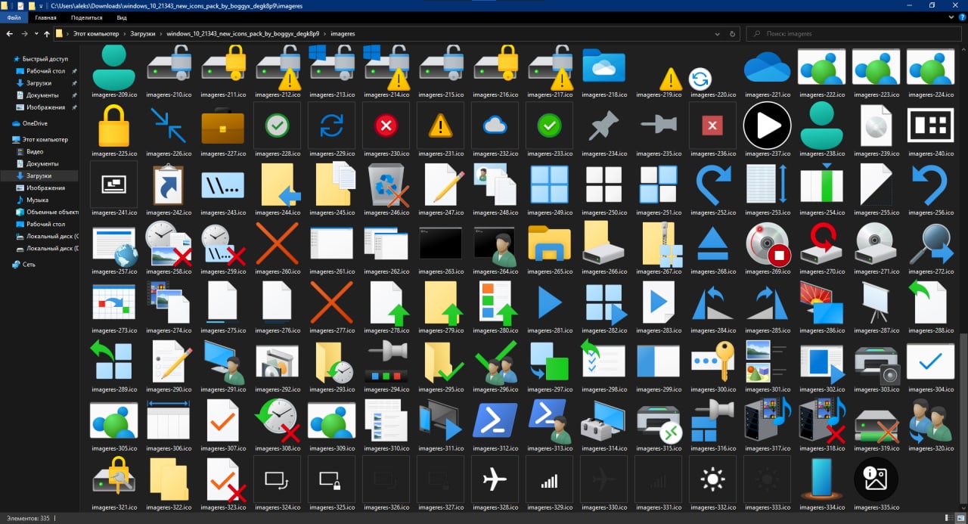This screenshot has width=968, height=524.
Task: Select the picture circle icon imageres-335.ico
Action: pyautogui.click(x=876, y=479)
